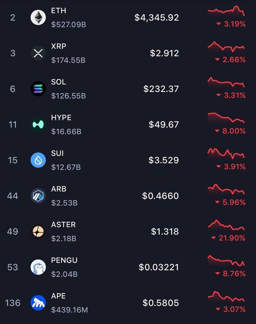The height and width of the screenshot is (324, 256).
Task: Select the APE gorilla logo icon
Action: pyautogui.click(x=38, y=303)
